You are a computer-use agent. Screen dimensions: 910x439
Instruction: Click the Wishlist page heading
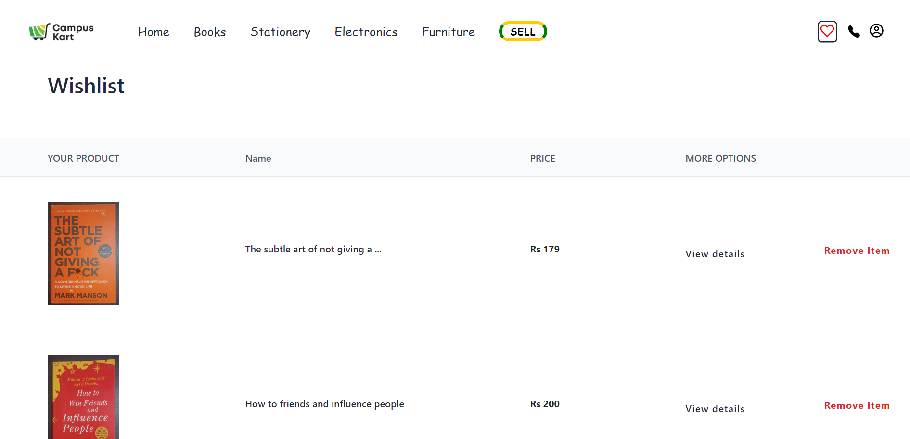pos(86,86)
